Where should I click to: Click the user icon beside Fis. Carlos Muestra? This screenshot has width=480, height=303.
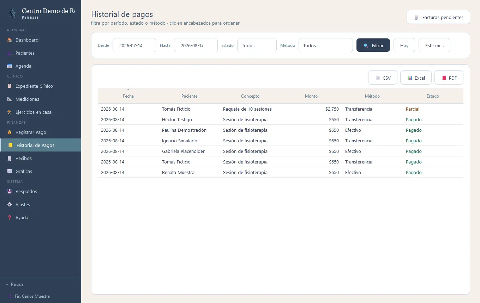[10, 296]
